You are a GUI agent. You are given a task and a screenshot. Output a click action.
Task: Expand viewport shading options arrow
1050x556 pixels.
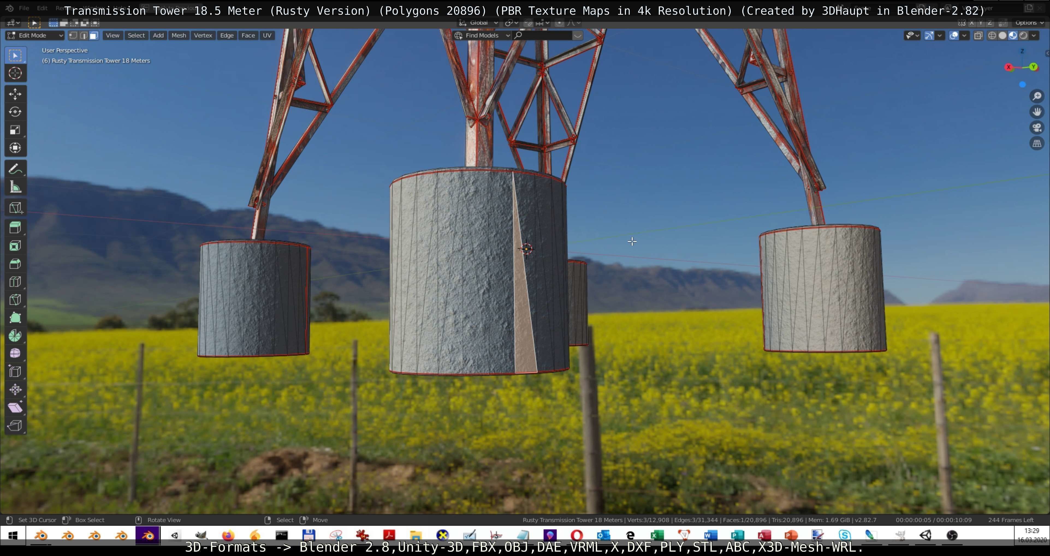(1034, 35)
